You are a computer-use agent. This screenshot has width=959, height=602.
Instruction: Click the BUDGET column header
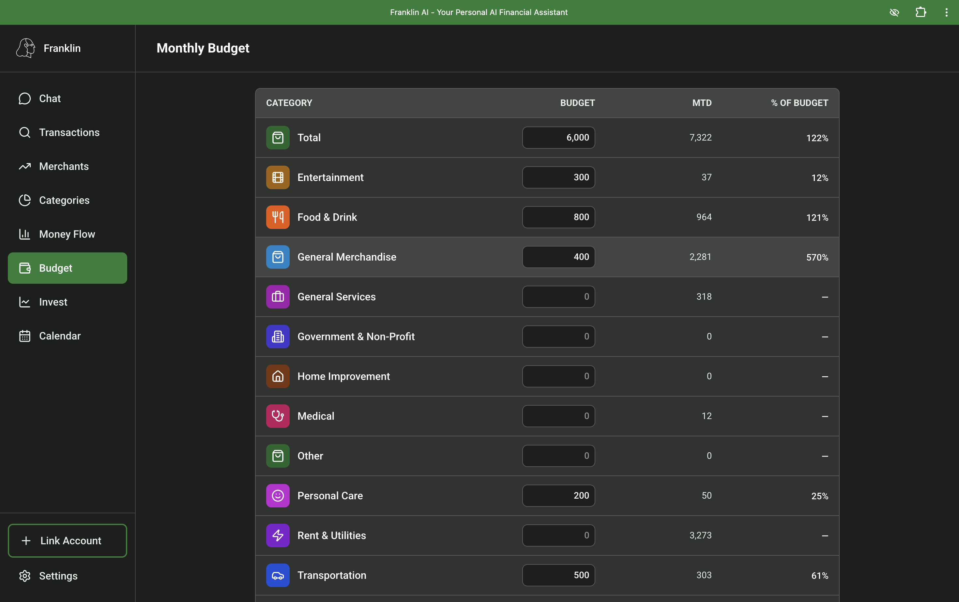tap(577, 103)
